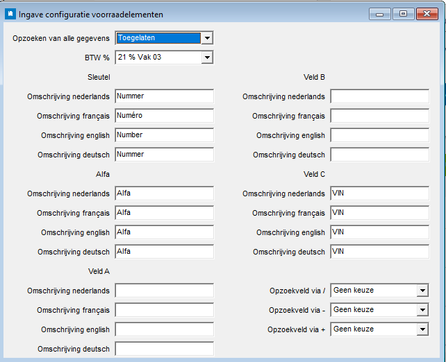Screen dimensions: 446x362
Task: Open the Opzoekveld via + dropdown
Action: click(x=422, y=329)
